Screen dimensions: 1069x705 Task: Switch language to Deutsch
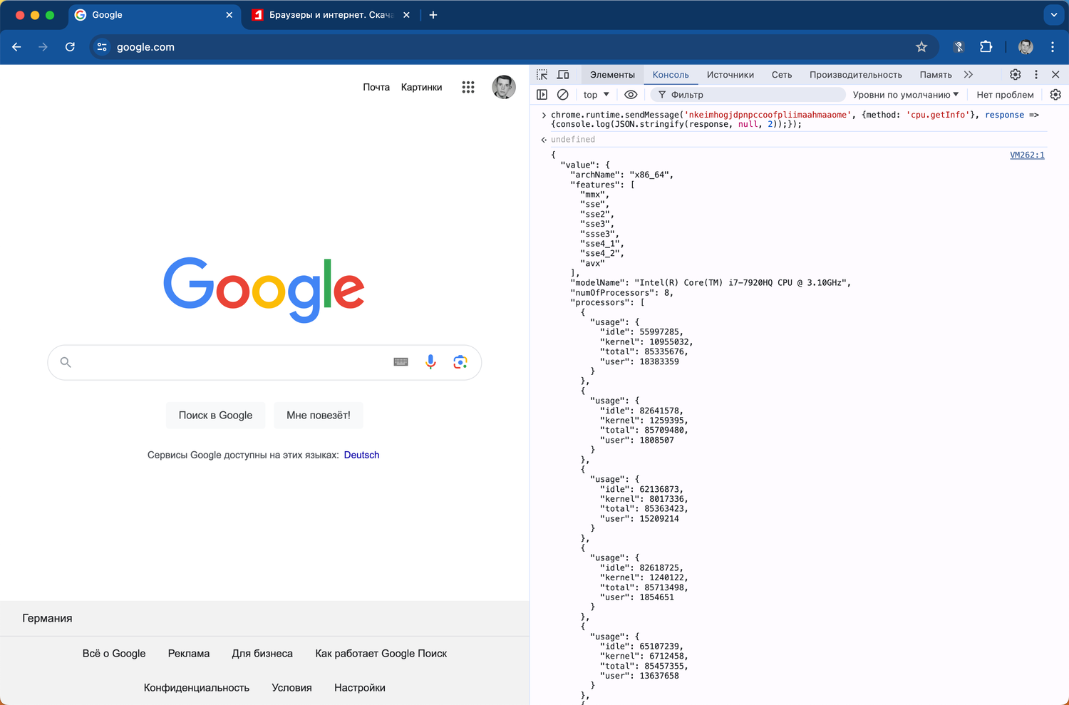[x=361, y=455]
